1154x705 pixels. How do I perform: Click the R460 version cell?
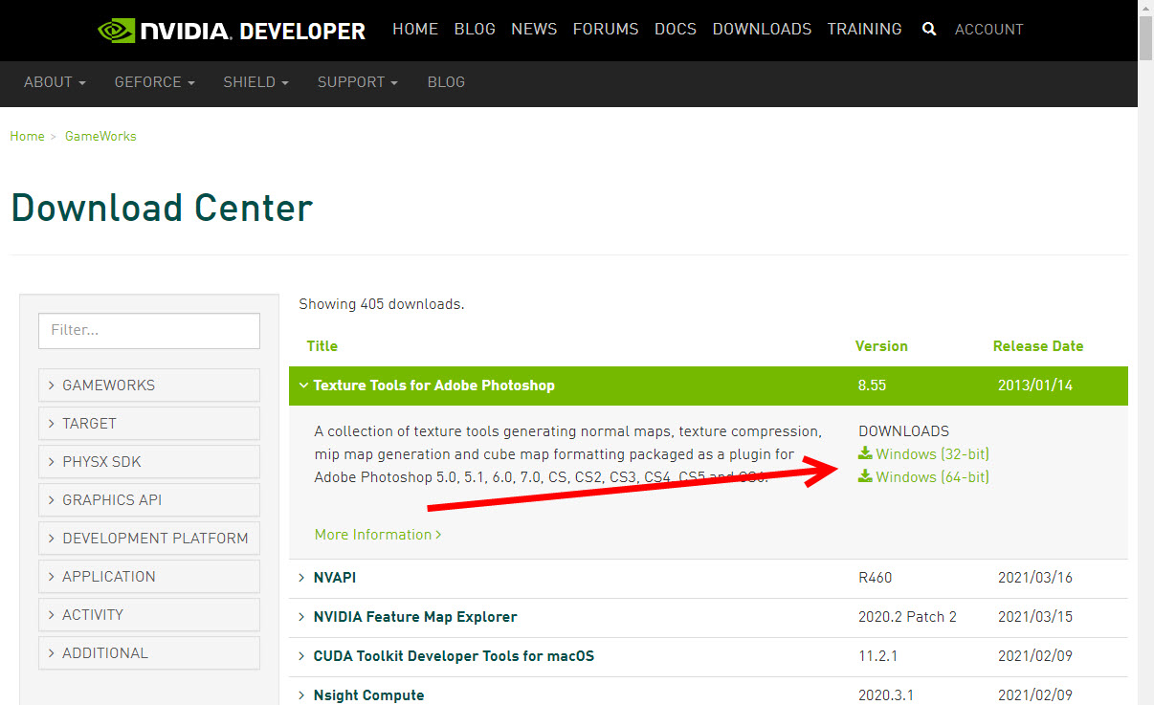tap(876, 578)
